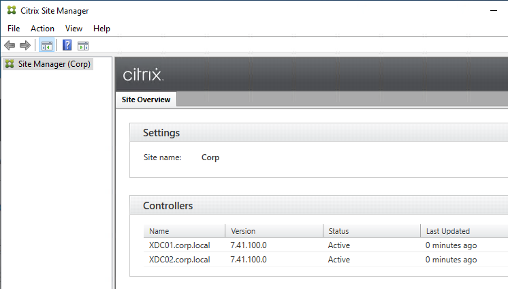Screen dimensions: 508x289
Task: Select the XDC02.corp.local controller row
Action: [x=326, y=260]
